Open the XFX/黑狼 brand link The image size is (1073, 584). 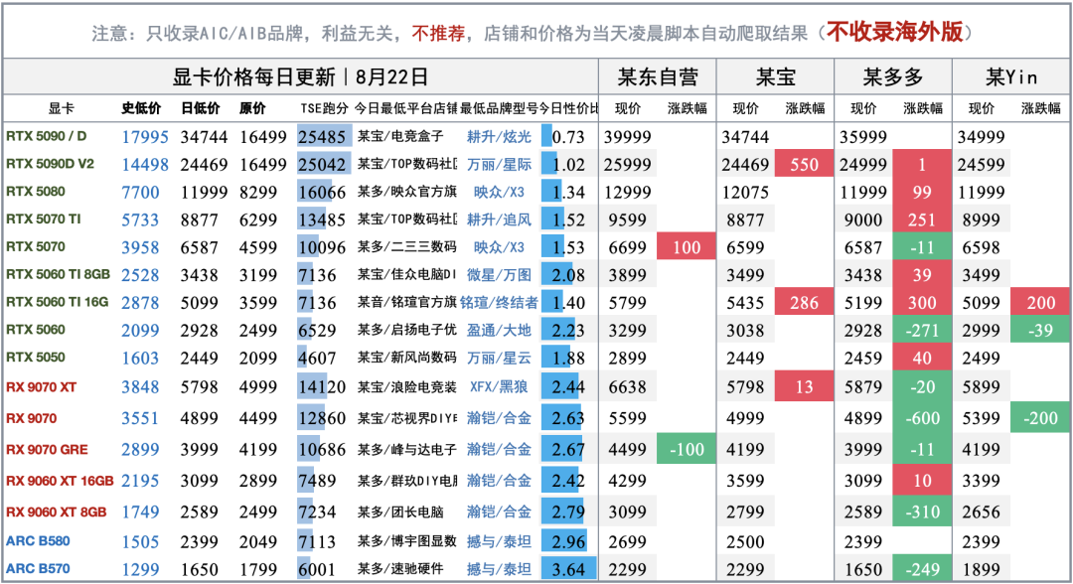tap(499, 387)
